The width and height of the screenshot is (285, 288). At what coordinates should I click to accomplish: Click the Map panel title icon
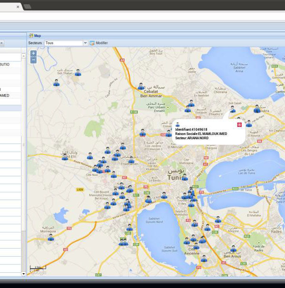point(31,35)
